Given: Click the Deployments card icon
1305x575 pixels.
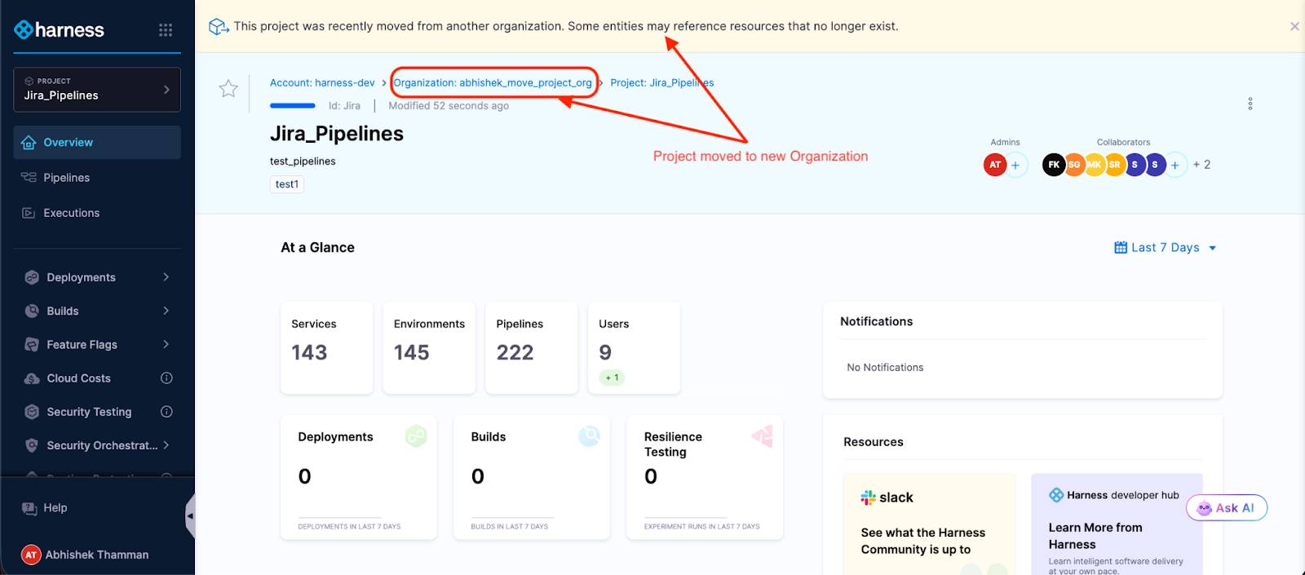Looking at the screenshot, I should pyautogui.click(x=416, y=436).
